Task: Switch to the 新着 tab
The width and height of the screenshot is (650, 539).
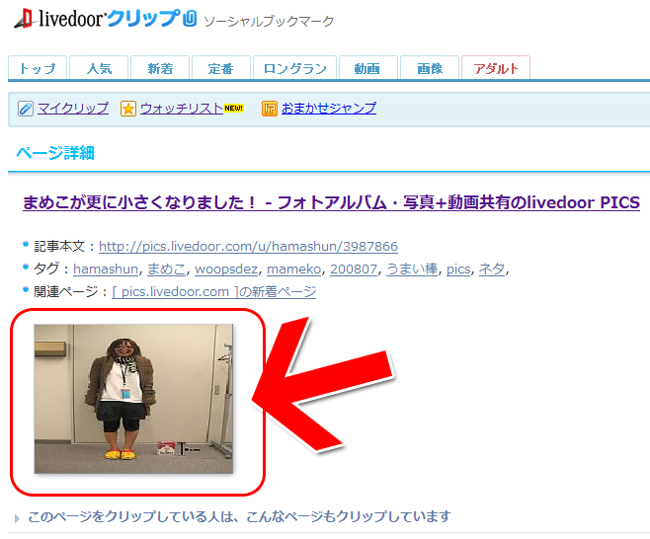Action: coord(160,68)
